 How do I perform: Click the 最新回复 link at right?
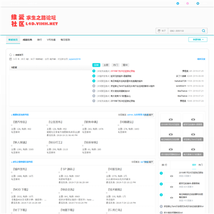click(x=201, y=59)
